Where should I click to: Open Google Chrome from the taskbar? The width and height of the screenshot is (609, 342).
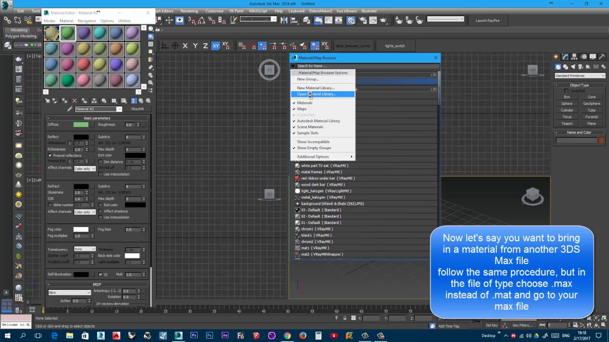click(287, 336)
